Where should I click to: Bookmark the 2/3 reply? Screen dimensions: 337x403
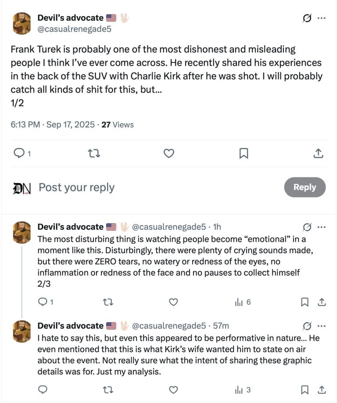click(305, 302)
